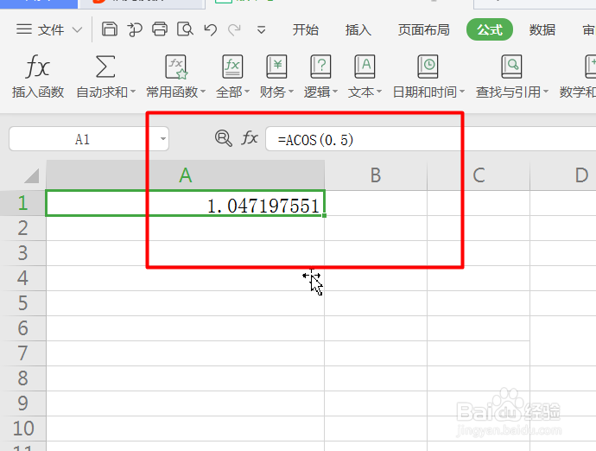Click the Print Preview icon
This screenshot has width=596, height=451.
[185, 29]
